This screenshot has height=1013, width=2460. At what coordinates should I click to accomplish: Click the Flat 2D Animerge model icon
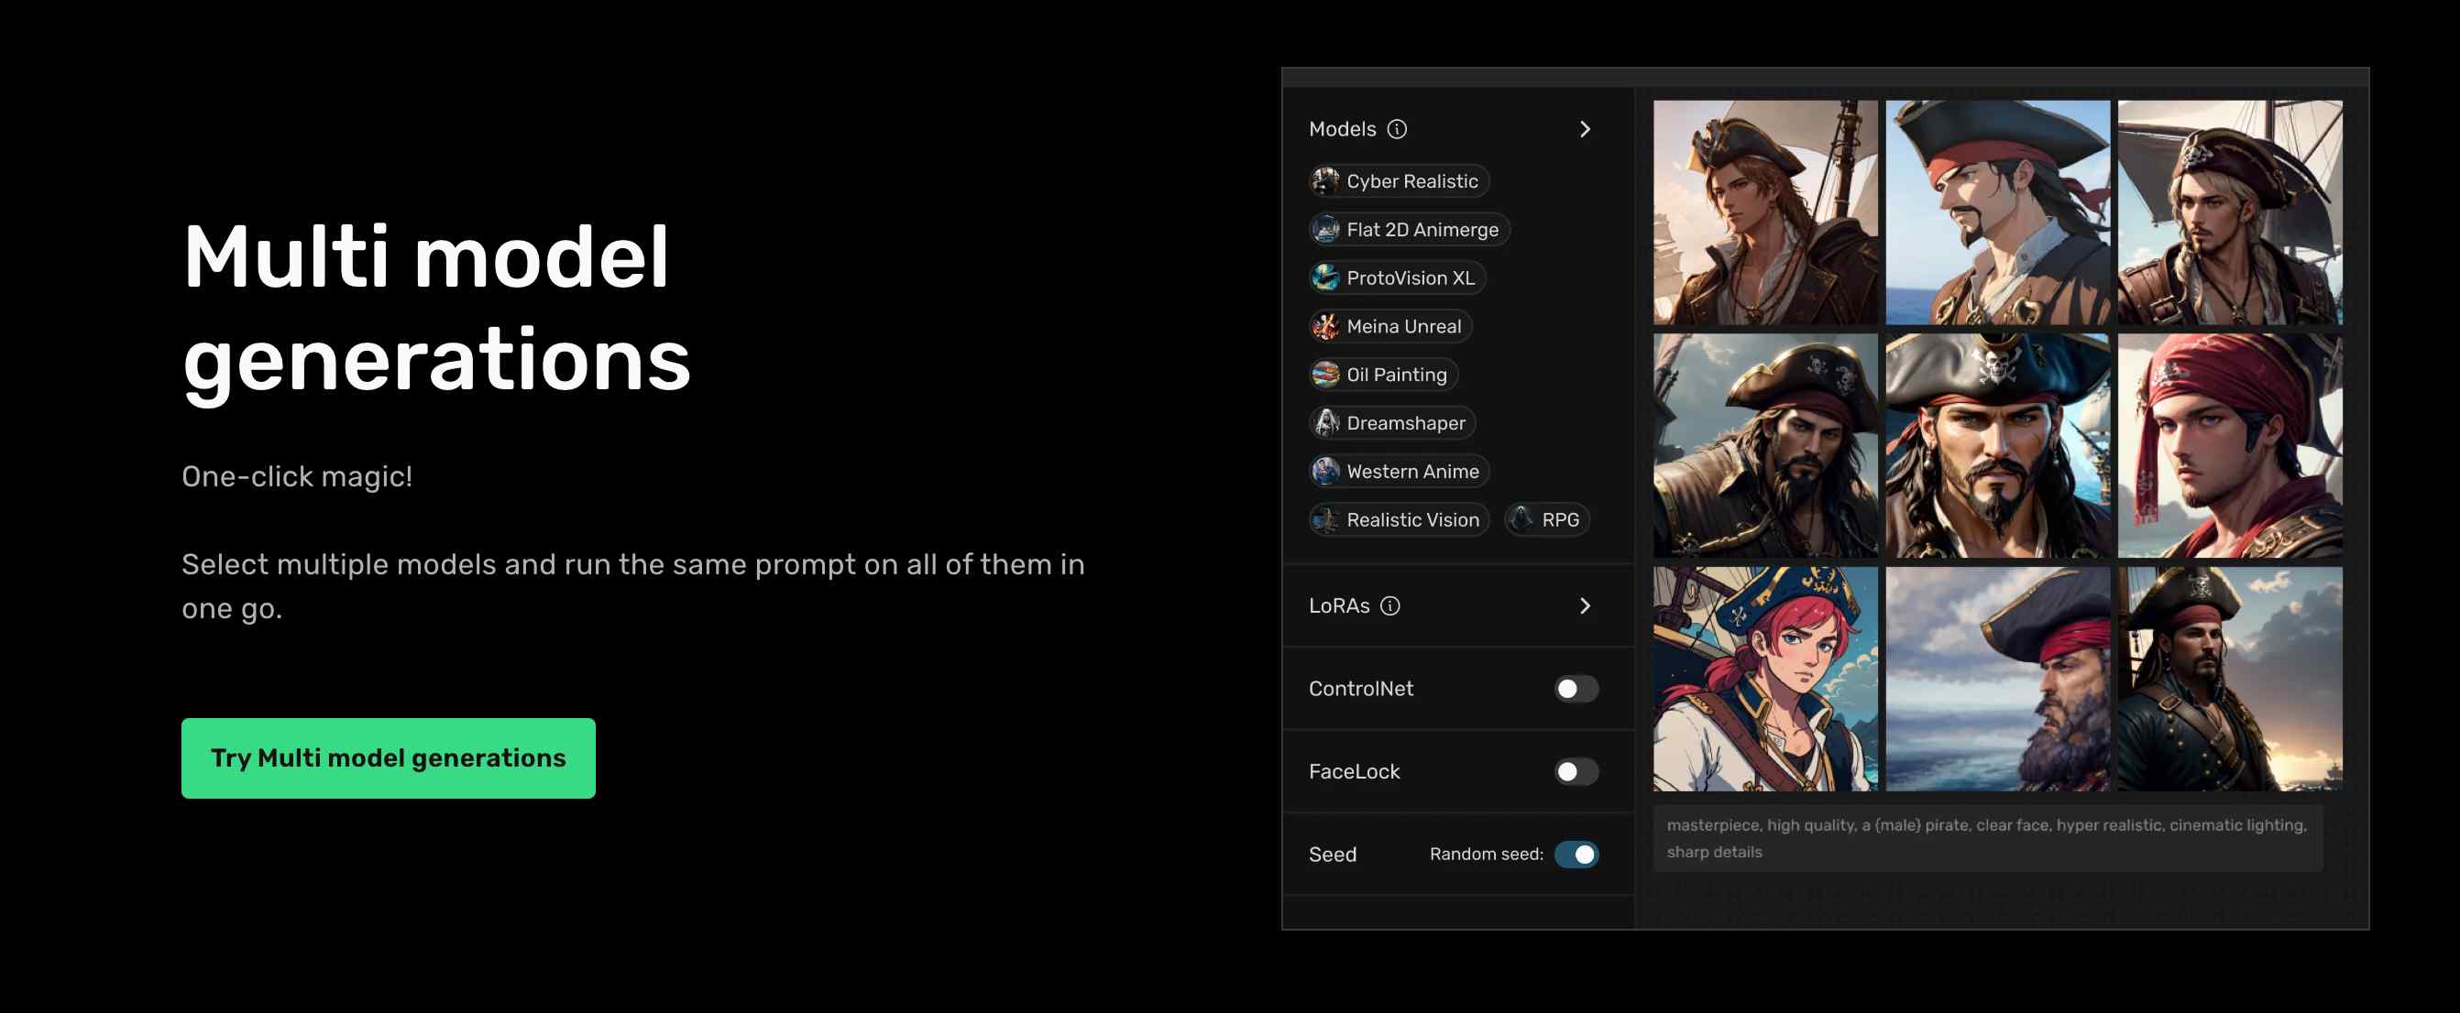click(x=1325, y=229)
